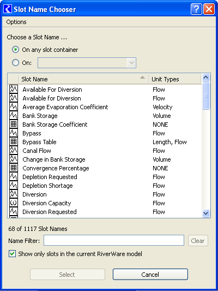Viewport: 218px width, 291px height.
Task: Click the scroll down arrow of slot list
Action: pyautogui.click(x=206, y=213)
